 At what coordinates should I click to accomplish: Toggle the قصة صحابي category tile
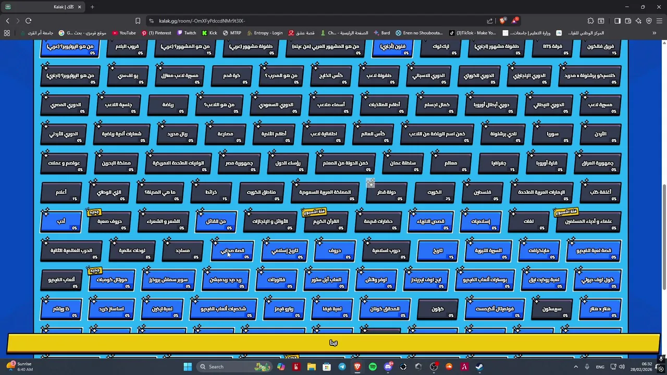(232, 251)
